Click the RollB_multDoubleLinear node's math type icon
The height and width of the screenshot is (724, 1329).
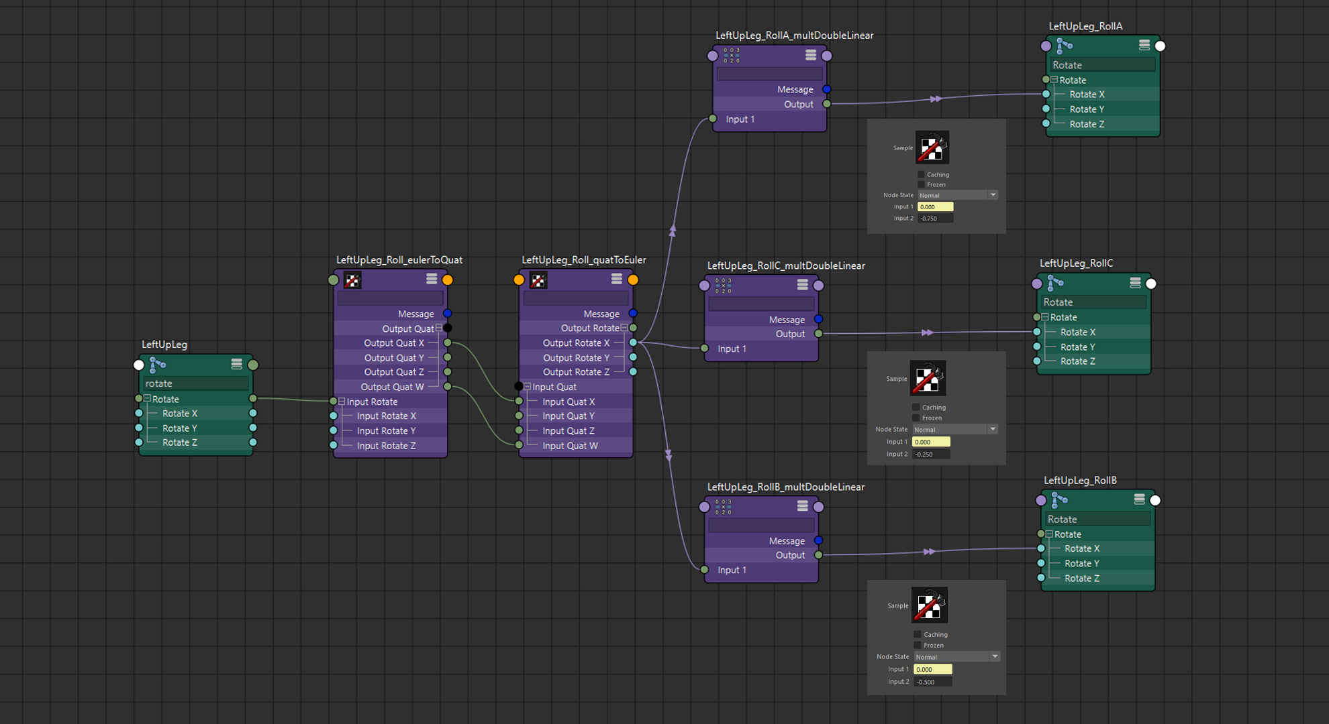tap(723, 507)
